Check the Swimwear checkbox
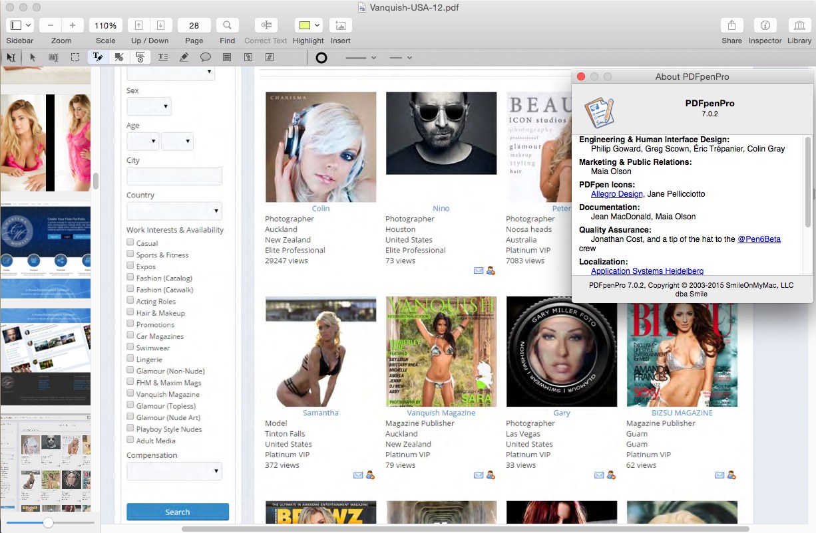This screenshot has height=533, width=816. tap(130, 347)
